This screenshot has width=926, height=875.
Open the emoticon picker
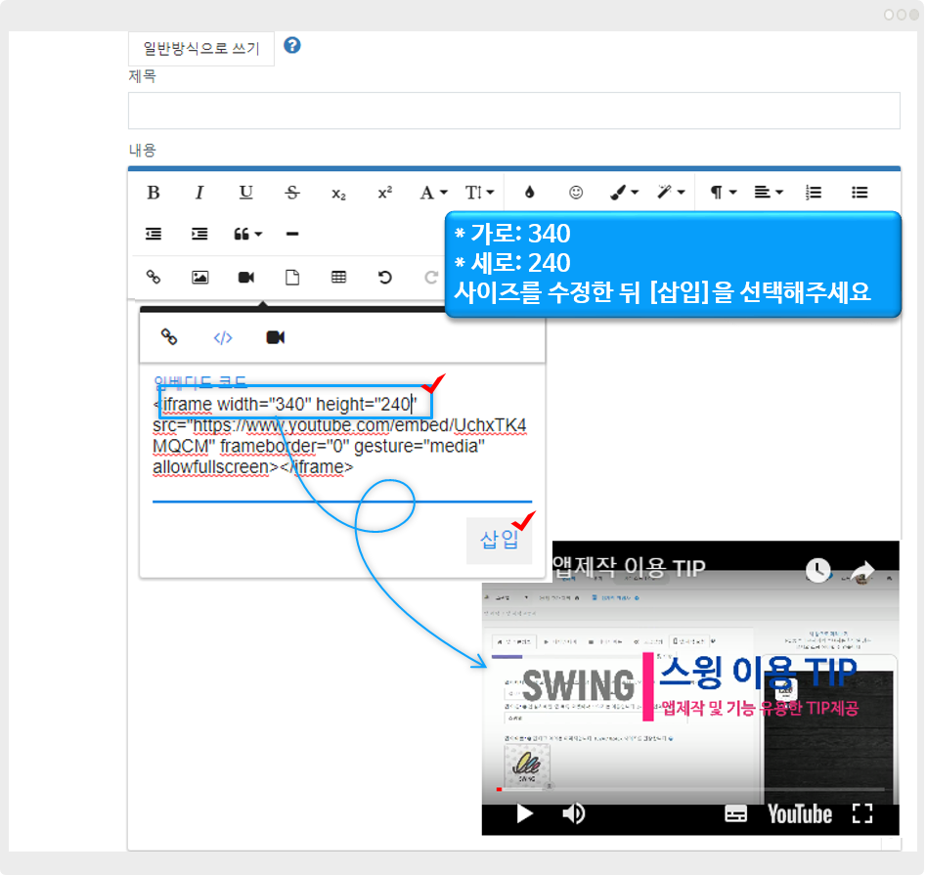coord(576,193)
